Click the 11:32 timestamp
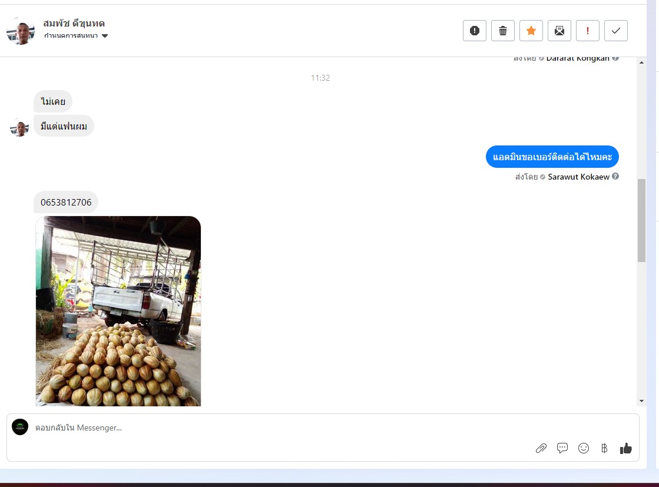 (320, 78)
